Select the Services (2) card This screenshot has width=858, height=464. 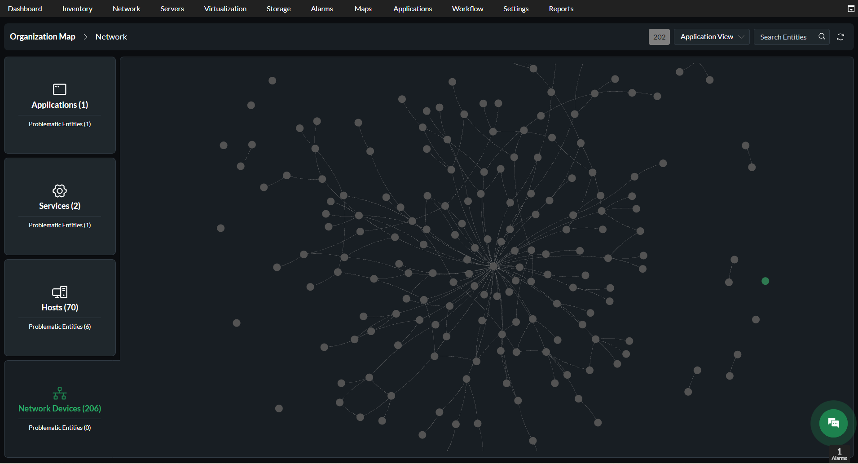(x=60, y=206)
